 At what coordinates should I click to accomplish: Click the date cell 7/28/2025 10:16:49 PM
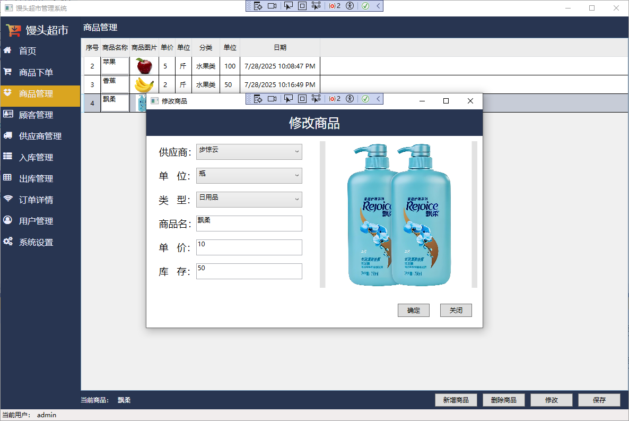click(x=280, y=84)
